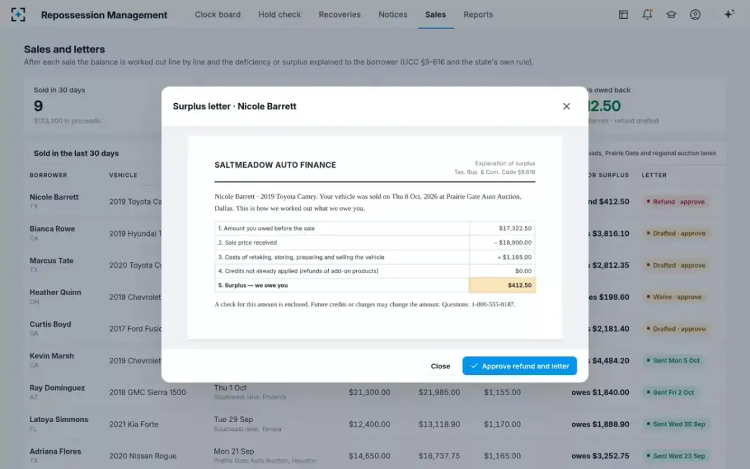Click the graduation cap learning icon
Screen dimensions: 750x469
671,14
